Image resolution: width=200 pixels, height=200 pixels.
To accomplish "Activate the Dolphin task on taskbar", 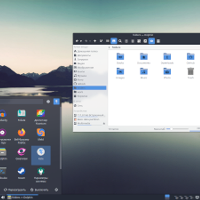I will [22, 197].
